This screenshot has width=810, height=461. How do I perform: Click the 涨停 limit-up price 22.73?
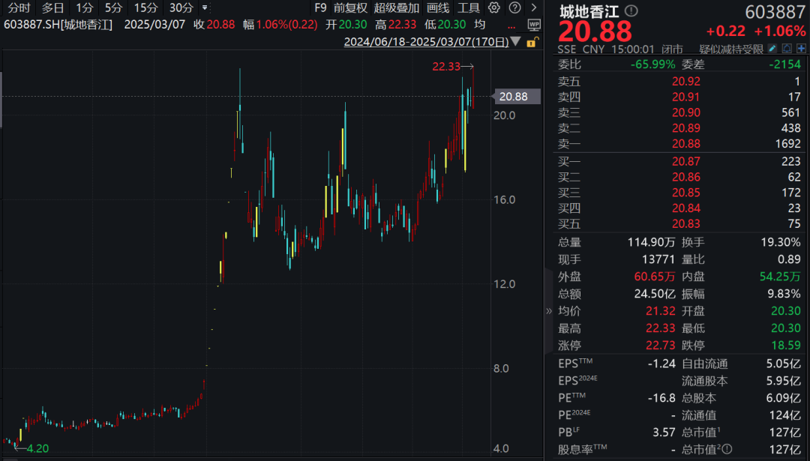click(661, 346)
